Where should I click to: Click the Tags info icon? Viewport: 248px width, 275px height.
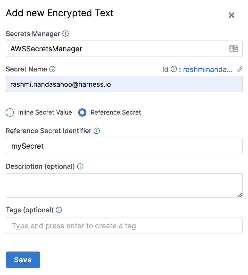(59, 210)
